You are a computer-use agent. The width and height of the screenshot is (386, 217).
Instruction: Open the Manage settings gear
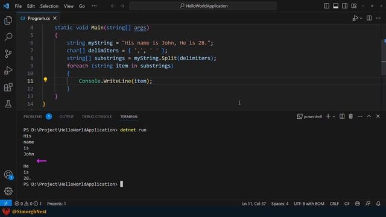click(8, 191)
